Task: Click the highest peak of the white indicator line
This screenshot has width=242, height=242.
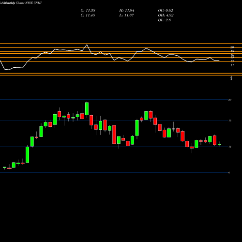Action: (87, 45)
